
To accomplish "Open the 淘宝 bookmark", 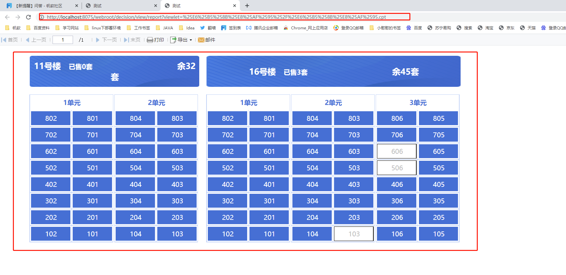I will coord(486,28).
